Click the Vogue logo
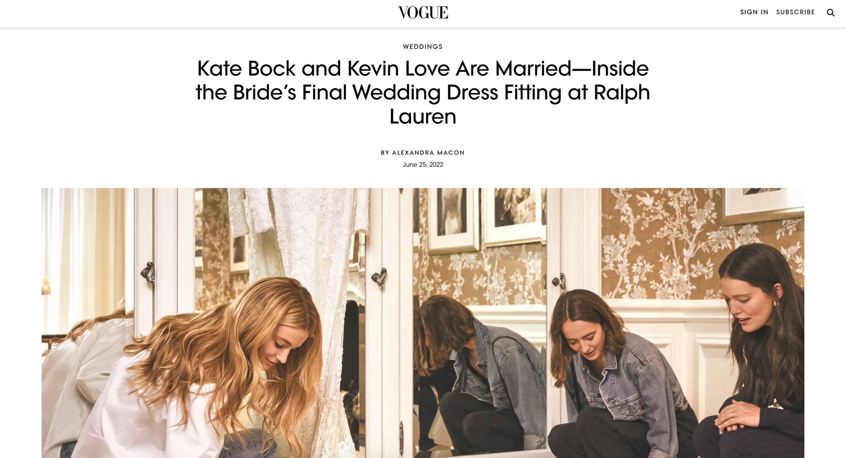 click(423, 13)
